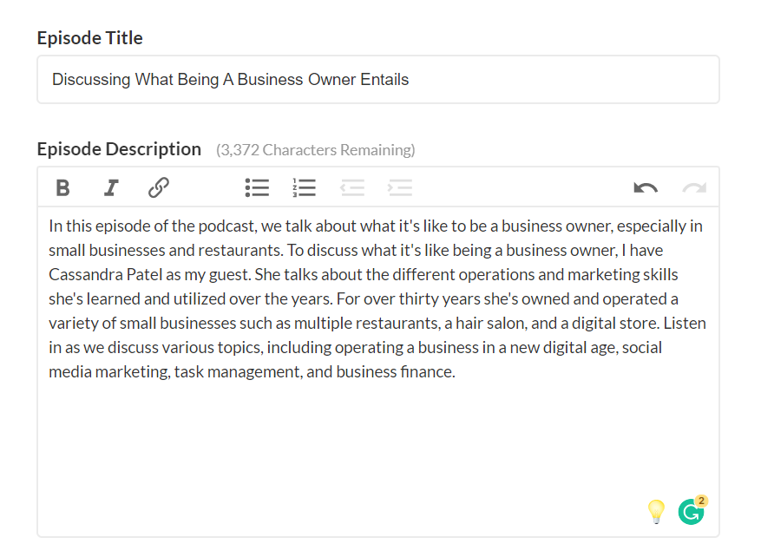This screenshot has height=557, width=761.
Task: Toggle bold formatting in the description toolbar
Action: click(62, 187)
